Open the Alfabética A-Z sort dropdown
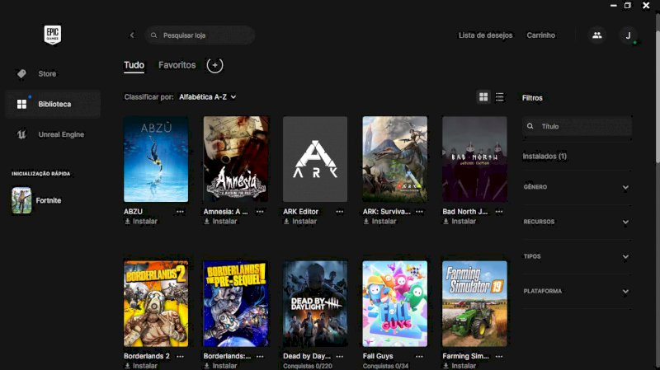The width and height of the screenshot is (660, 370). 208,97
